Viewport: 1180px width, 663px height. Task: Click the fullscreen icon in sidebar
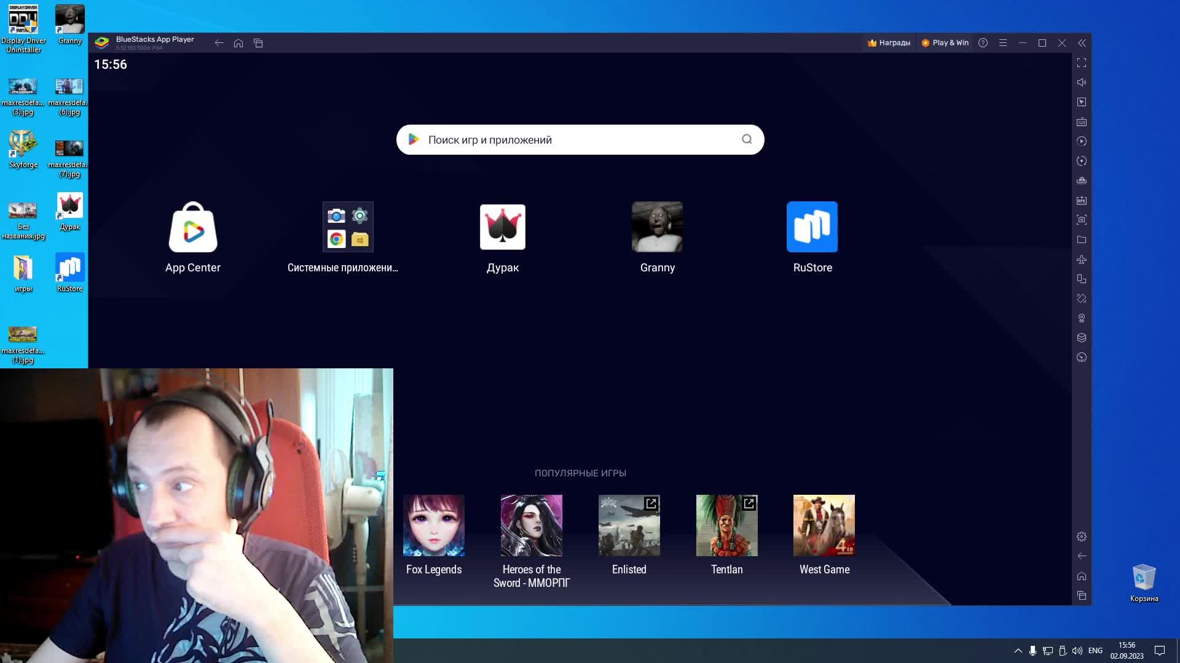pos(1082,63)
